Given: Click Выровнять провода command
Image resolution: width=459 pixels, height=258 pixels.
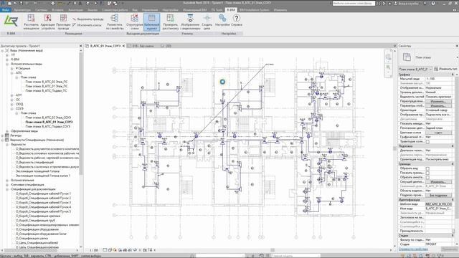Looking at the screenshot, I should pos(87,19).
